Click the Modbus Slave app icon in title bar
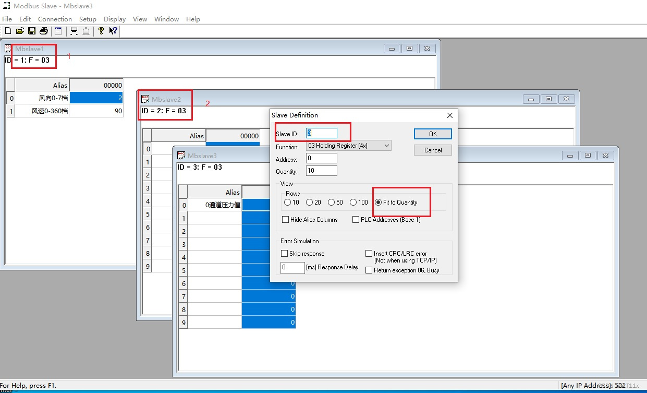Screen dimensions: 647x393 pos(6,6)
